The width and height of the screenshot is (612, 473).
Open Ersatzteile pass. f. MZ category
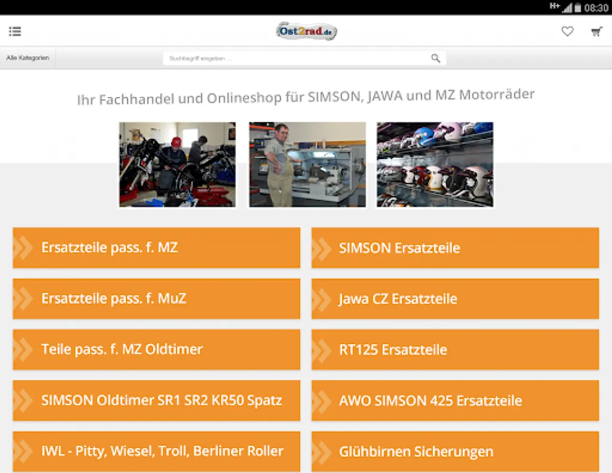coord(157,248)
